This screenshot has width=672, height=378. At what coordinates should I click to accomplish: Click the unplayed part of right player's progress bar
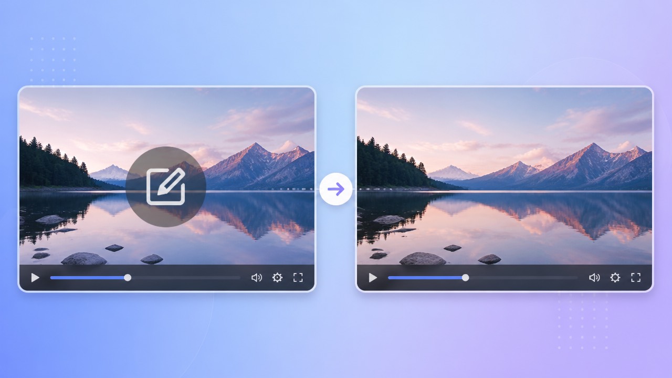[523, 278]
